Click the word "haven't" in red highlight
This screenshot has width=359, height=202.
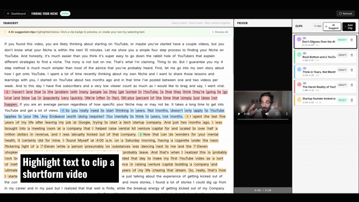19,92
